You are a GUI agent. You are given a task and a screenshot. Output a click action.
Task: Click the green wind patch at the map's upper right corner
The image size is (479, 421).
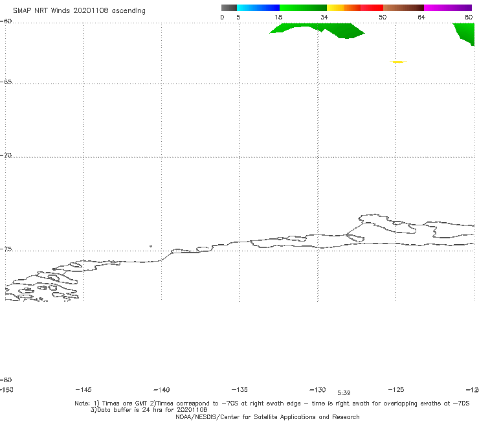pos(465,33)
